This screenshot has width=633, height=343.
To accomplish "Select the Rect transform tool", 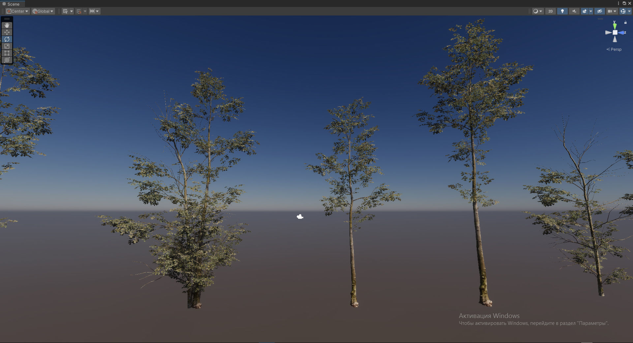I will 7,53.
